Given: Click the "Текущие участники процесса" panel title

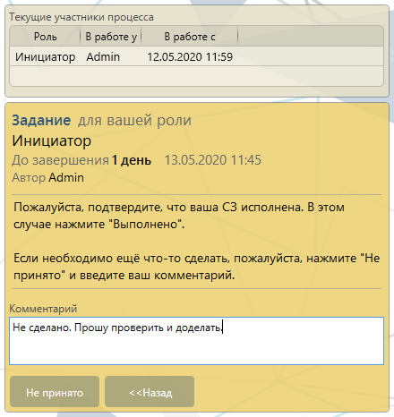Looking at the screenshot, I should click(x=81, y=17).
